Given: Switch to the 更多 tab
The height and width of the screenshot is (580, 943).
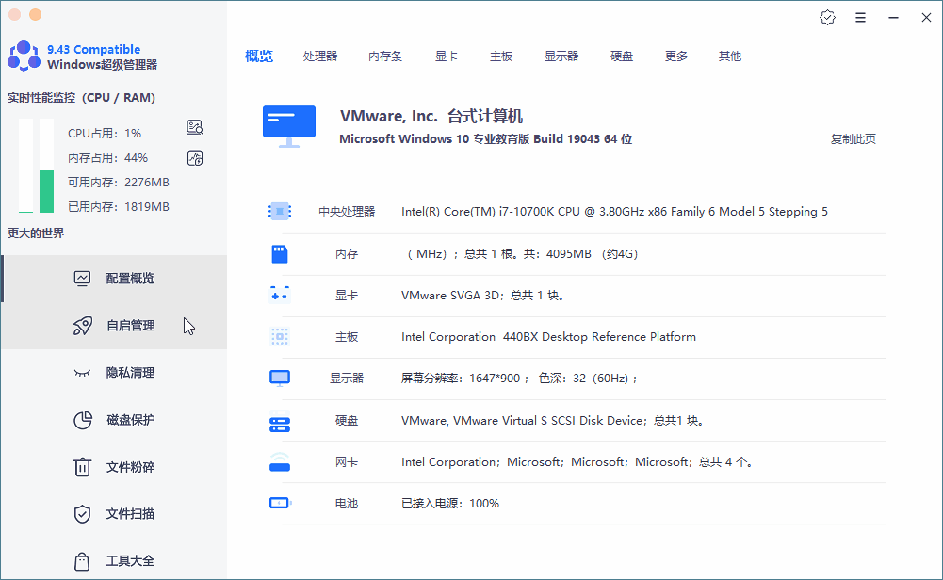Looking at the screenshot, I should pos(675,56).
